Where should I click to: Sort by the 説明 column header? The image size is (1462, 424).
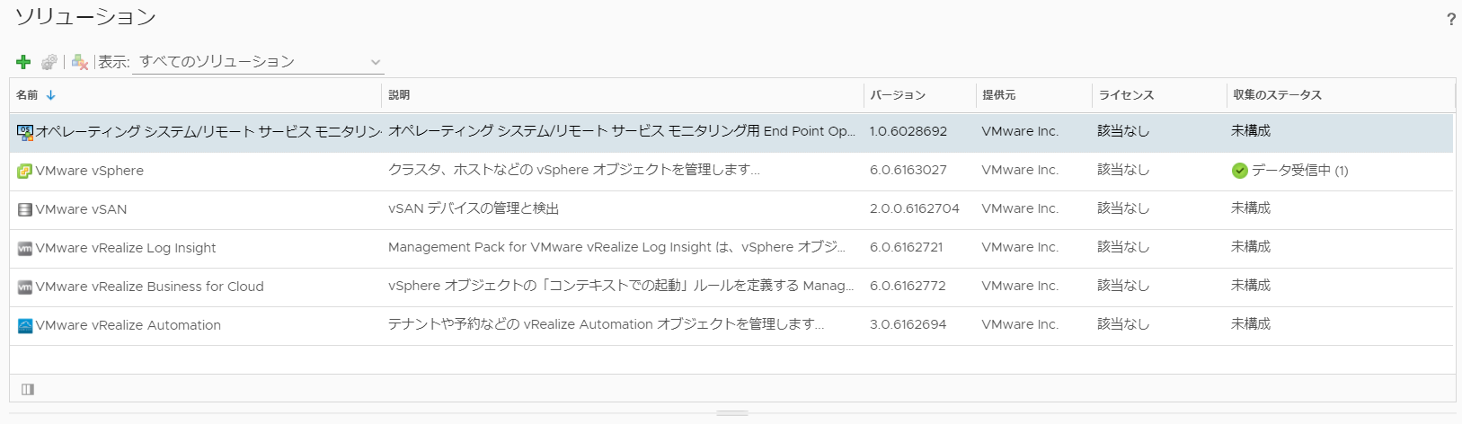pos(399,95)
